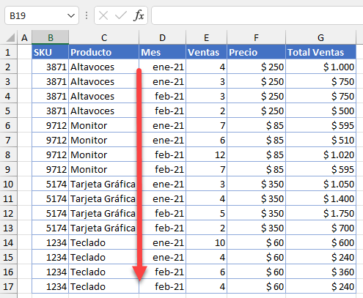Screen dimensions: 363x298
Task: Select row 14 header
Action: pos(8,242)
